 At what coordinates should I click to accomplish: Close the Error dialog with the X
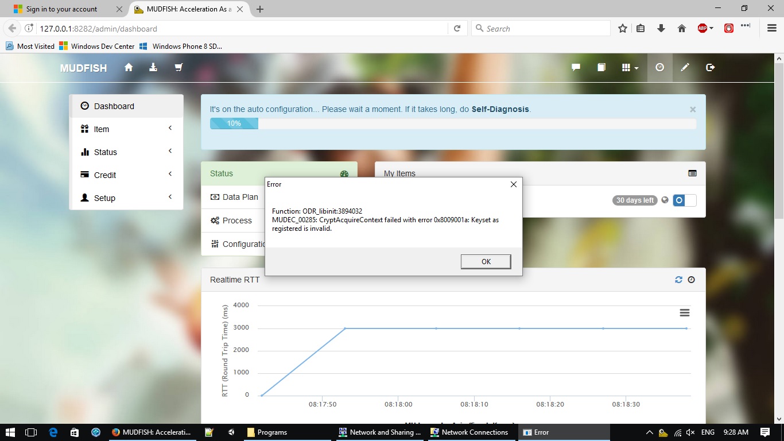point(513,184)
